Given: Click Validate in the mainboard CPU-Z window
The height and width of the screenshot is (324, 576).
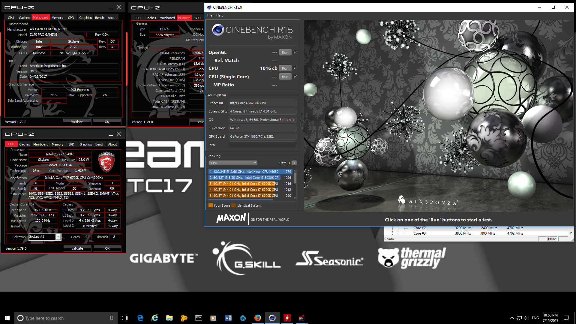Looking at the screenshot, I should [77, 122].
